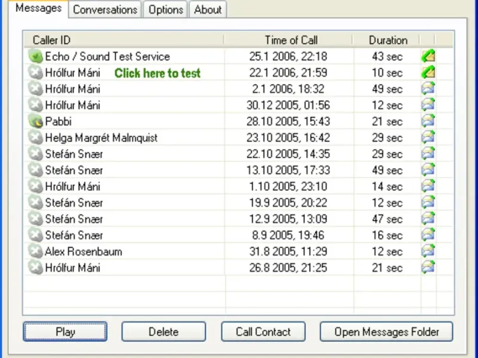Click the green unread envelope icon on the 43 sec row

click(x=428, y=56)
